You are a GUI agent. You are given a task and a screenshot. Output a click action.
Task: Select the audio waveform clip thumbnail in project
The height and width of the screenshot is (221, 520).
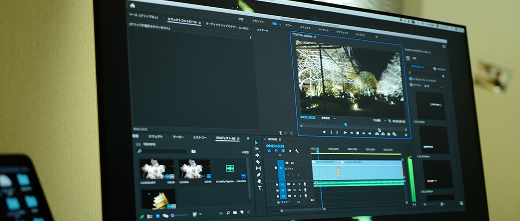230,169
